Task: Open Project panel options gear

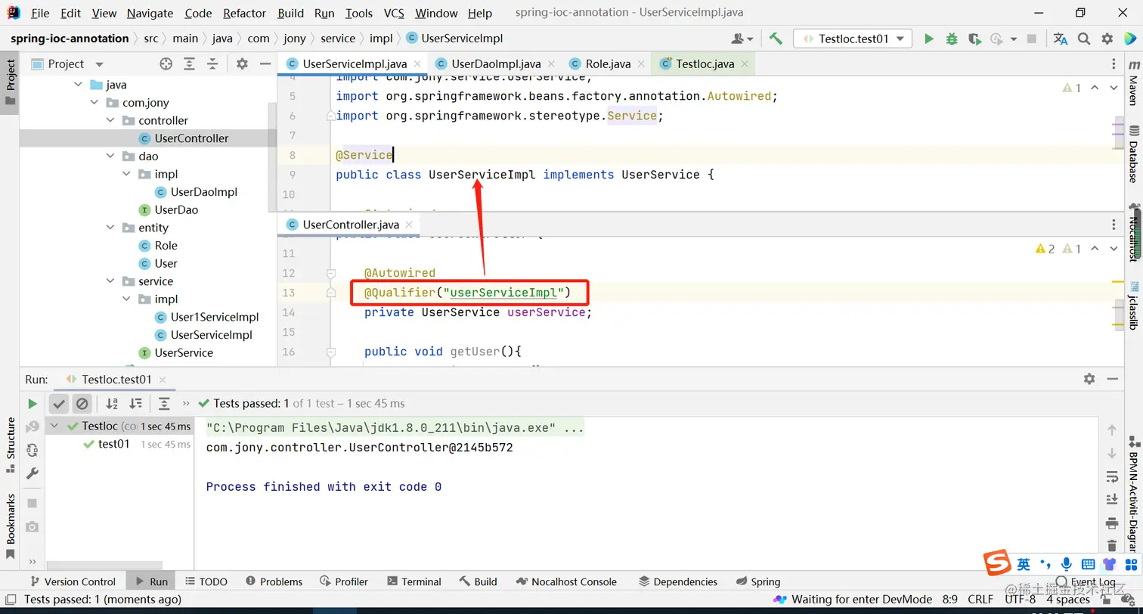Action: (242, 64)
